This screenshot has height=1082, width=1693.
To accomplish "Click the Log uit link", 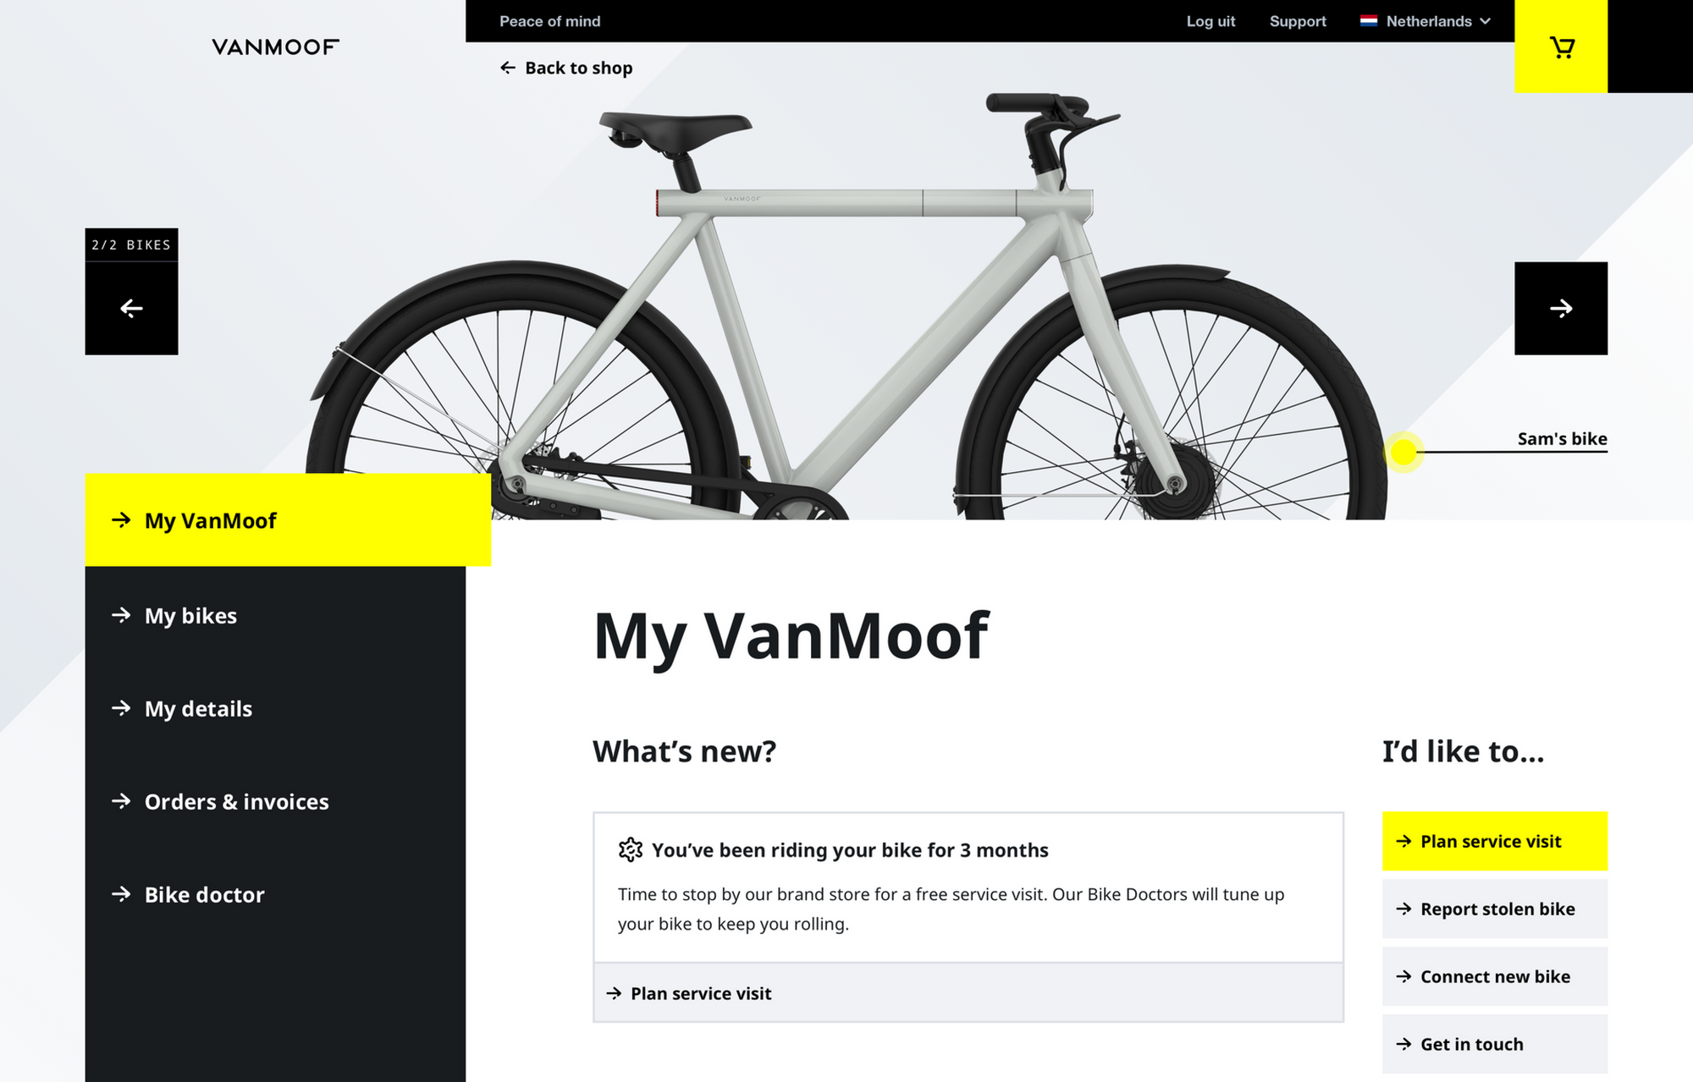I will point(1210,21).
